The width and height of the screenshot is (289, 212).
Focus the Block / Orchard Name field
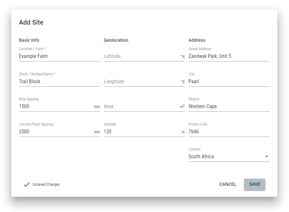pyautogui.click(x=59, y=81)
